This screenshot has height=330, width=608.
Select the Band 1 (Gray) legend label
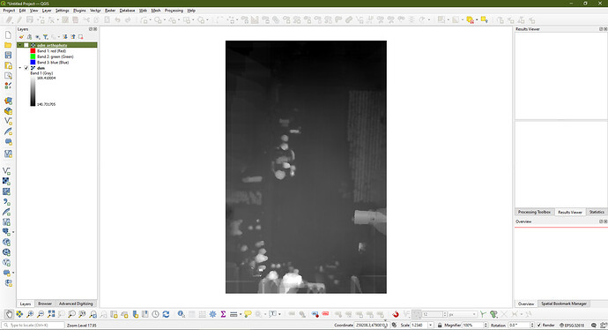41,73
